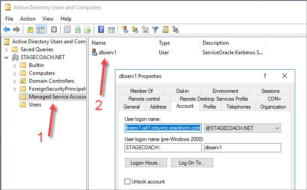
Task: Click the Find Objects toolbar icon
Action: point(165,30)
